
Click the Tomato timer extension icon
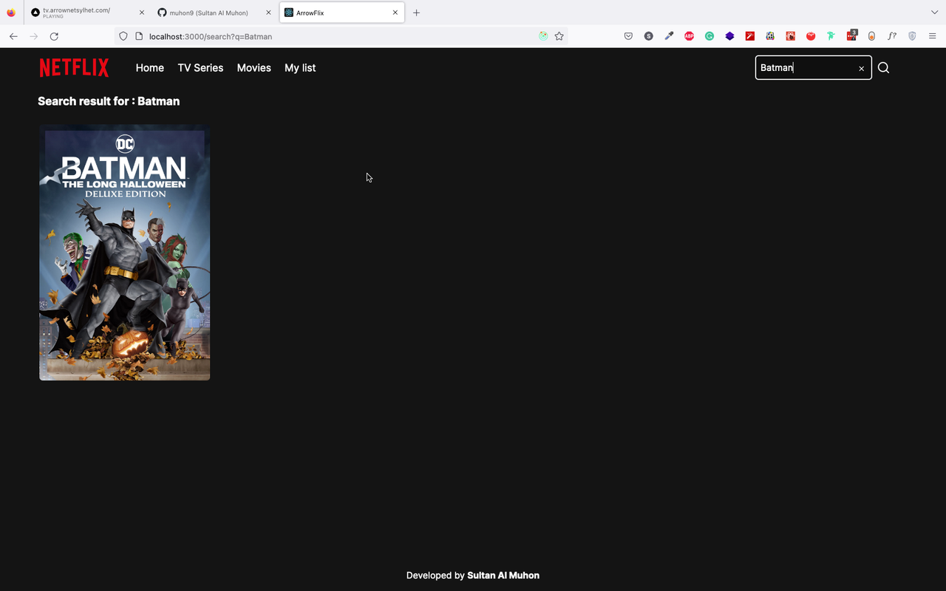coord(811,35)
